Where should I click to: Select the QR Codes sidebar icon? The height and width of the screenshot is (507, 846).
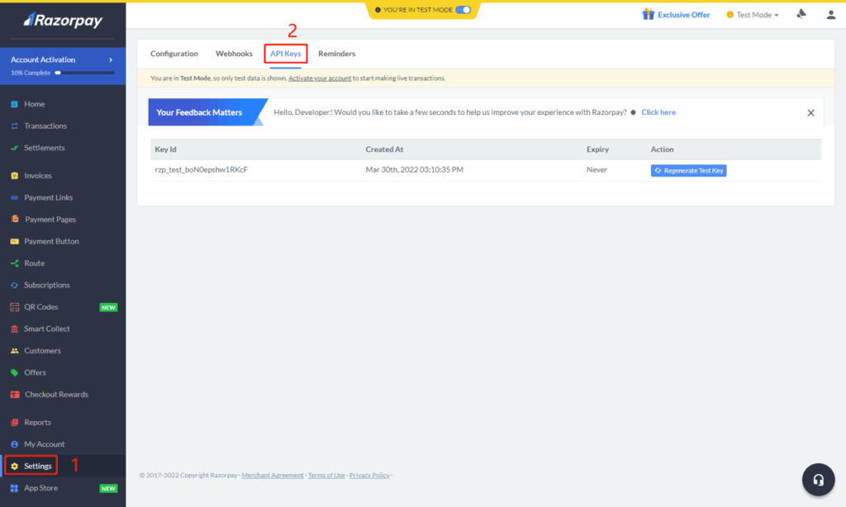pos(14,307)
